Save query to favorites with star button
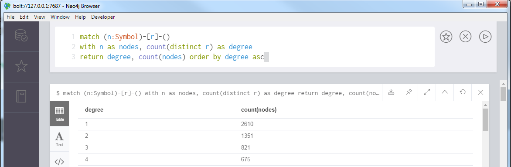511x167 pixels. tap(446, 37)
